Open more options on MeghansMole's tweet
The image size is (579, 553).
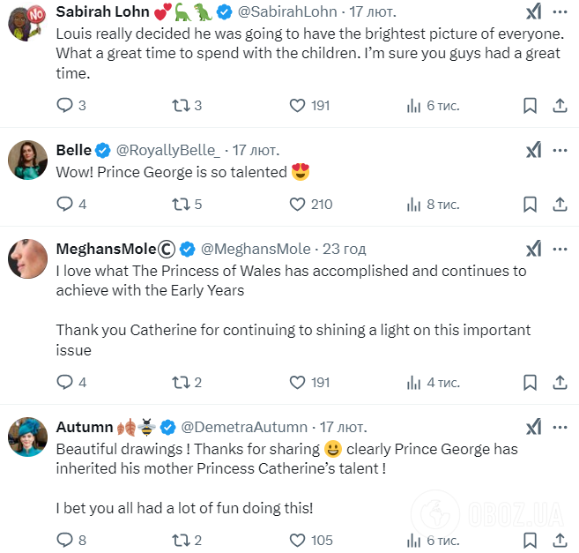coord(559,249)
